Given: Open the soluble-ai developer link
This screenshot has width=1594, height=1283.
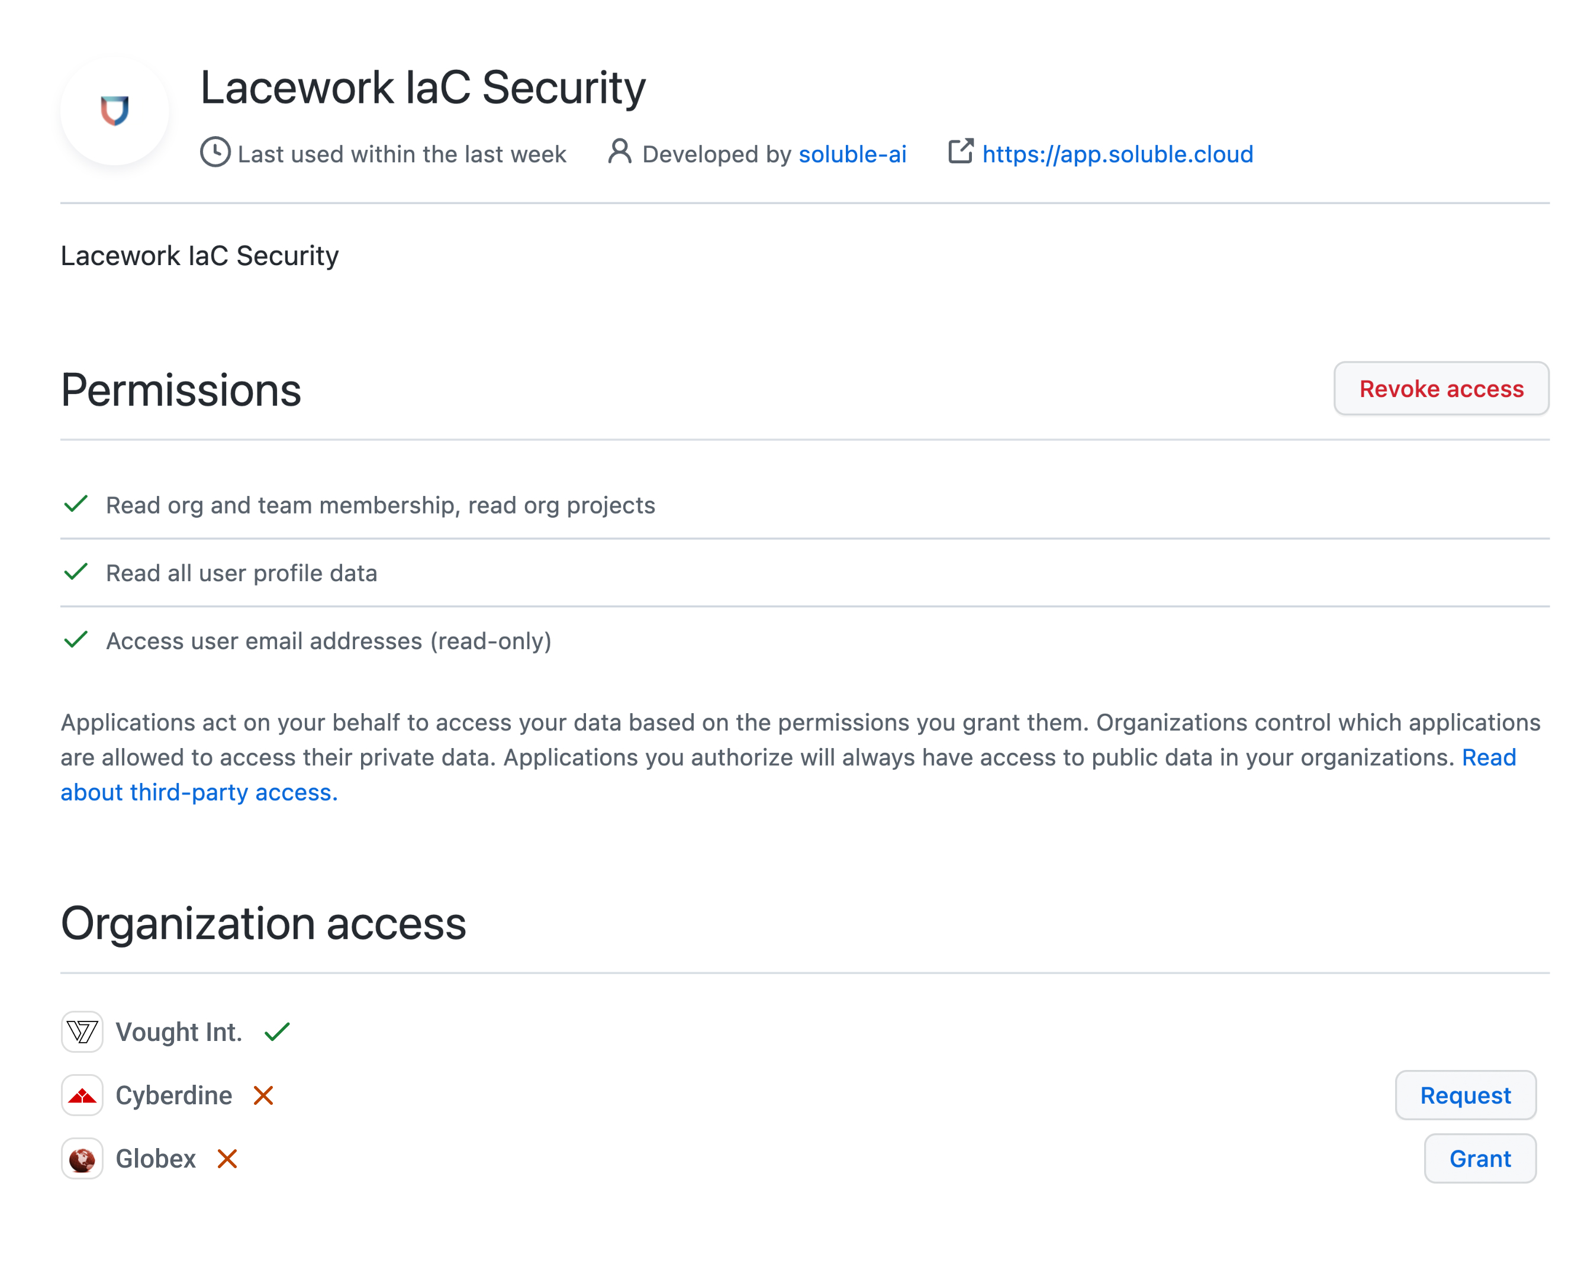Looking at the screenshot, I should (x=853, y=154).
